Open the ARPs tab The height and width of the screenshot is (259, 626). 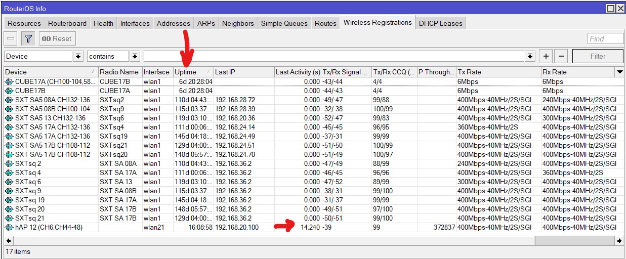click(206, 23)
